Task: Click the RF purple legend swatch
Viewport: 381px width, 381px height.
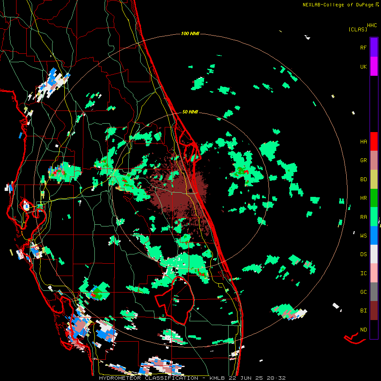Action: click(x=374, y=47)
